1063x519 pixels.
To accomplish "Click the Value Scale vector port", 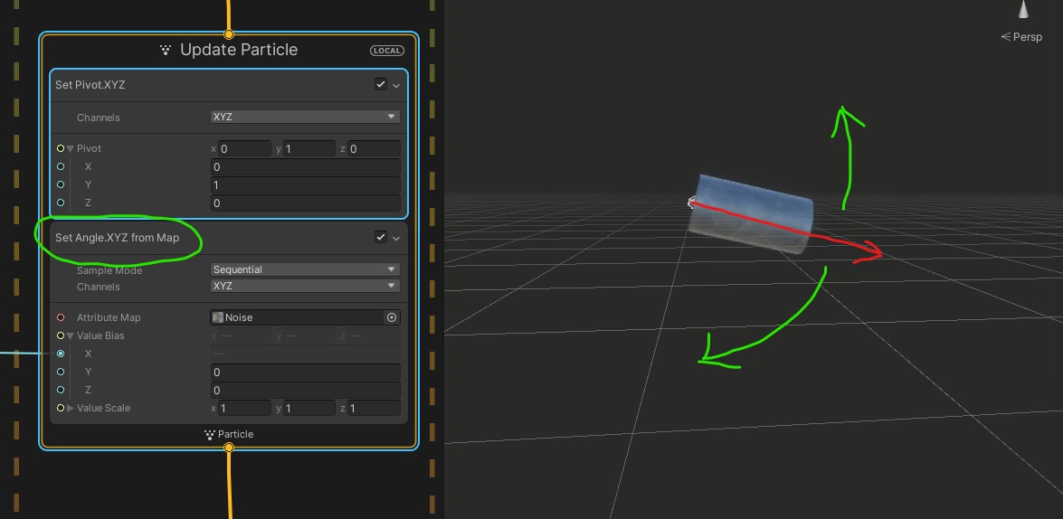I will click(x=61, y=408).
